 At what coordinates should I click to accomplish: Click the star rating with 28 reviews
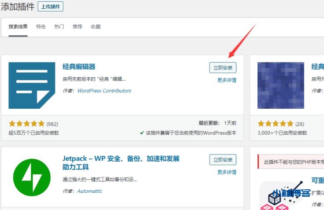point(275,124)
